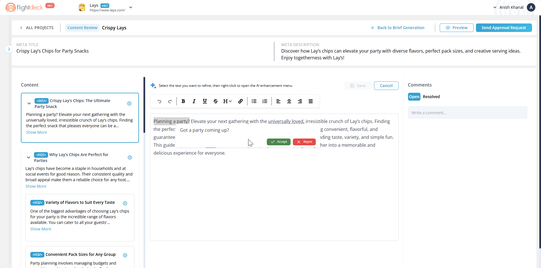
Task: Click heading 'Convenient Pack Sizes for Any Group'
Action: point(81,254)
